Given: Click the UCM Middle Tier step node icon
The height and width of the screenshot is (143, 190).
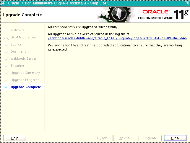Looking at the screenshot, I should point(6,38).
